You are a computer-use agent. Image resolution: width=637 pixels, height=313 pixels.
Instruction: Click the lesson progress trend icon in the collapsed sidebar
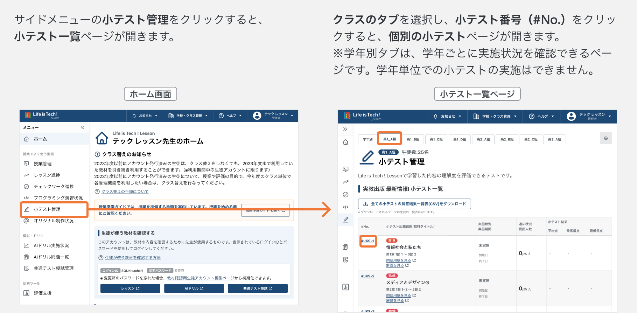[x=345, y=182]
